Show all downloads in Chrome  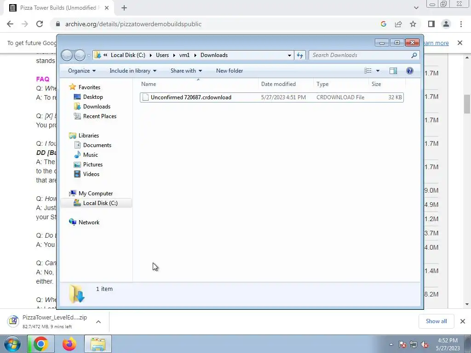[x=436, y=321]
